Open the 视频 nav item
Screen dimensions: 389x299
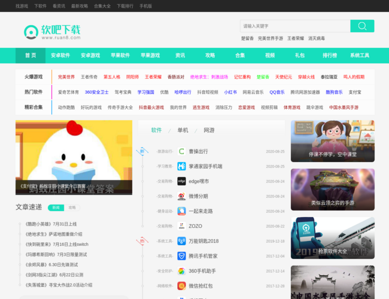pyautogui.click(x=270, y=55)
